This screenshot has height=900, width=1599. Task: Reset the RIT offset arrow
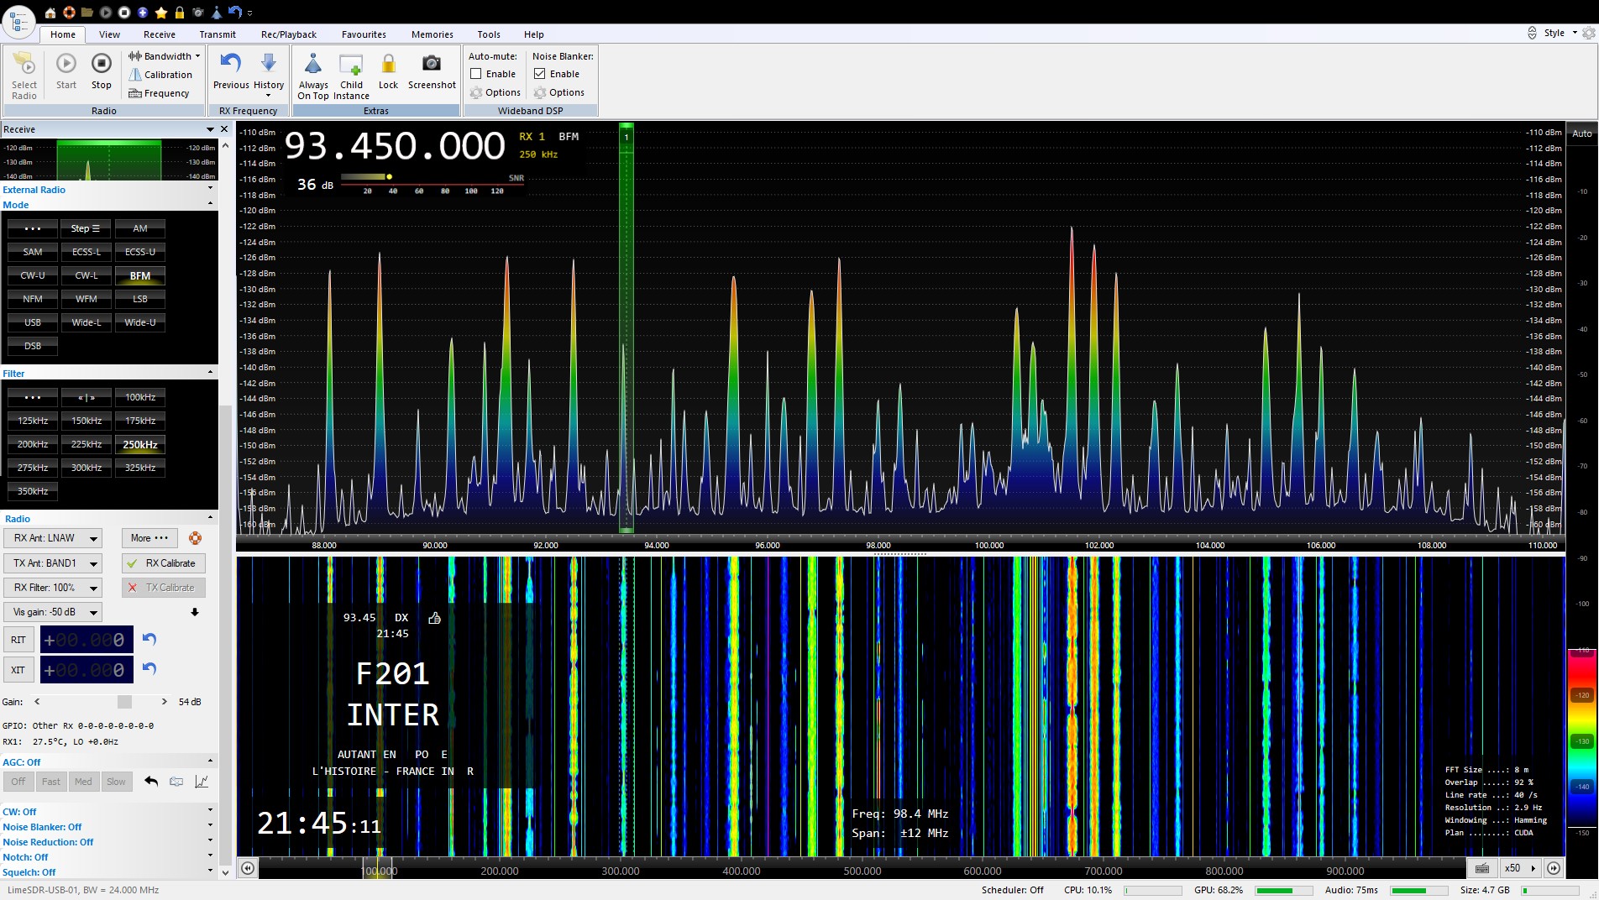coord(149,639)
